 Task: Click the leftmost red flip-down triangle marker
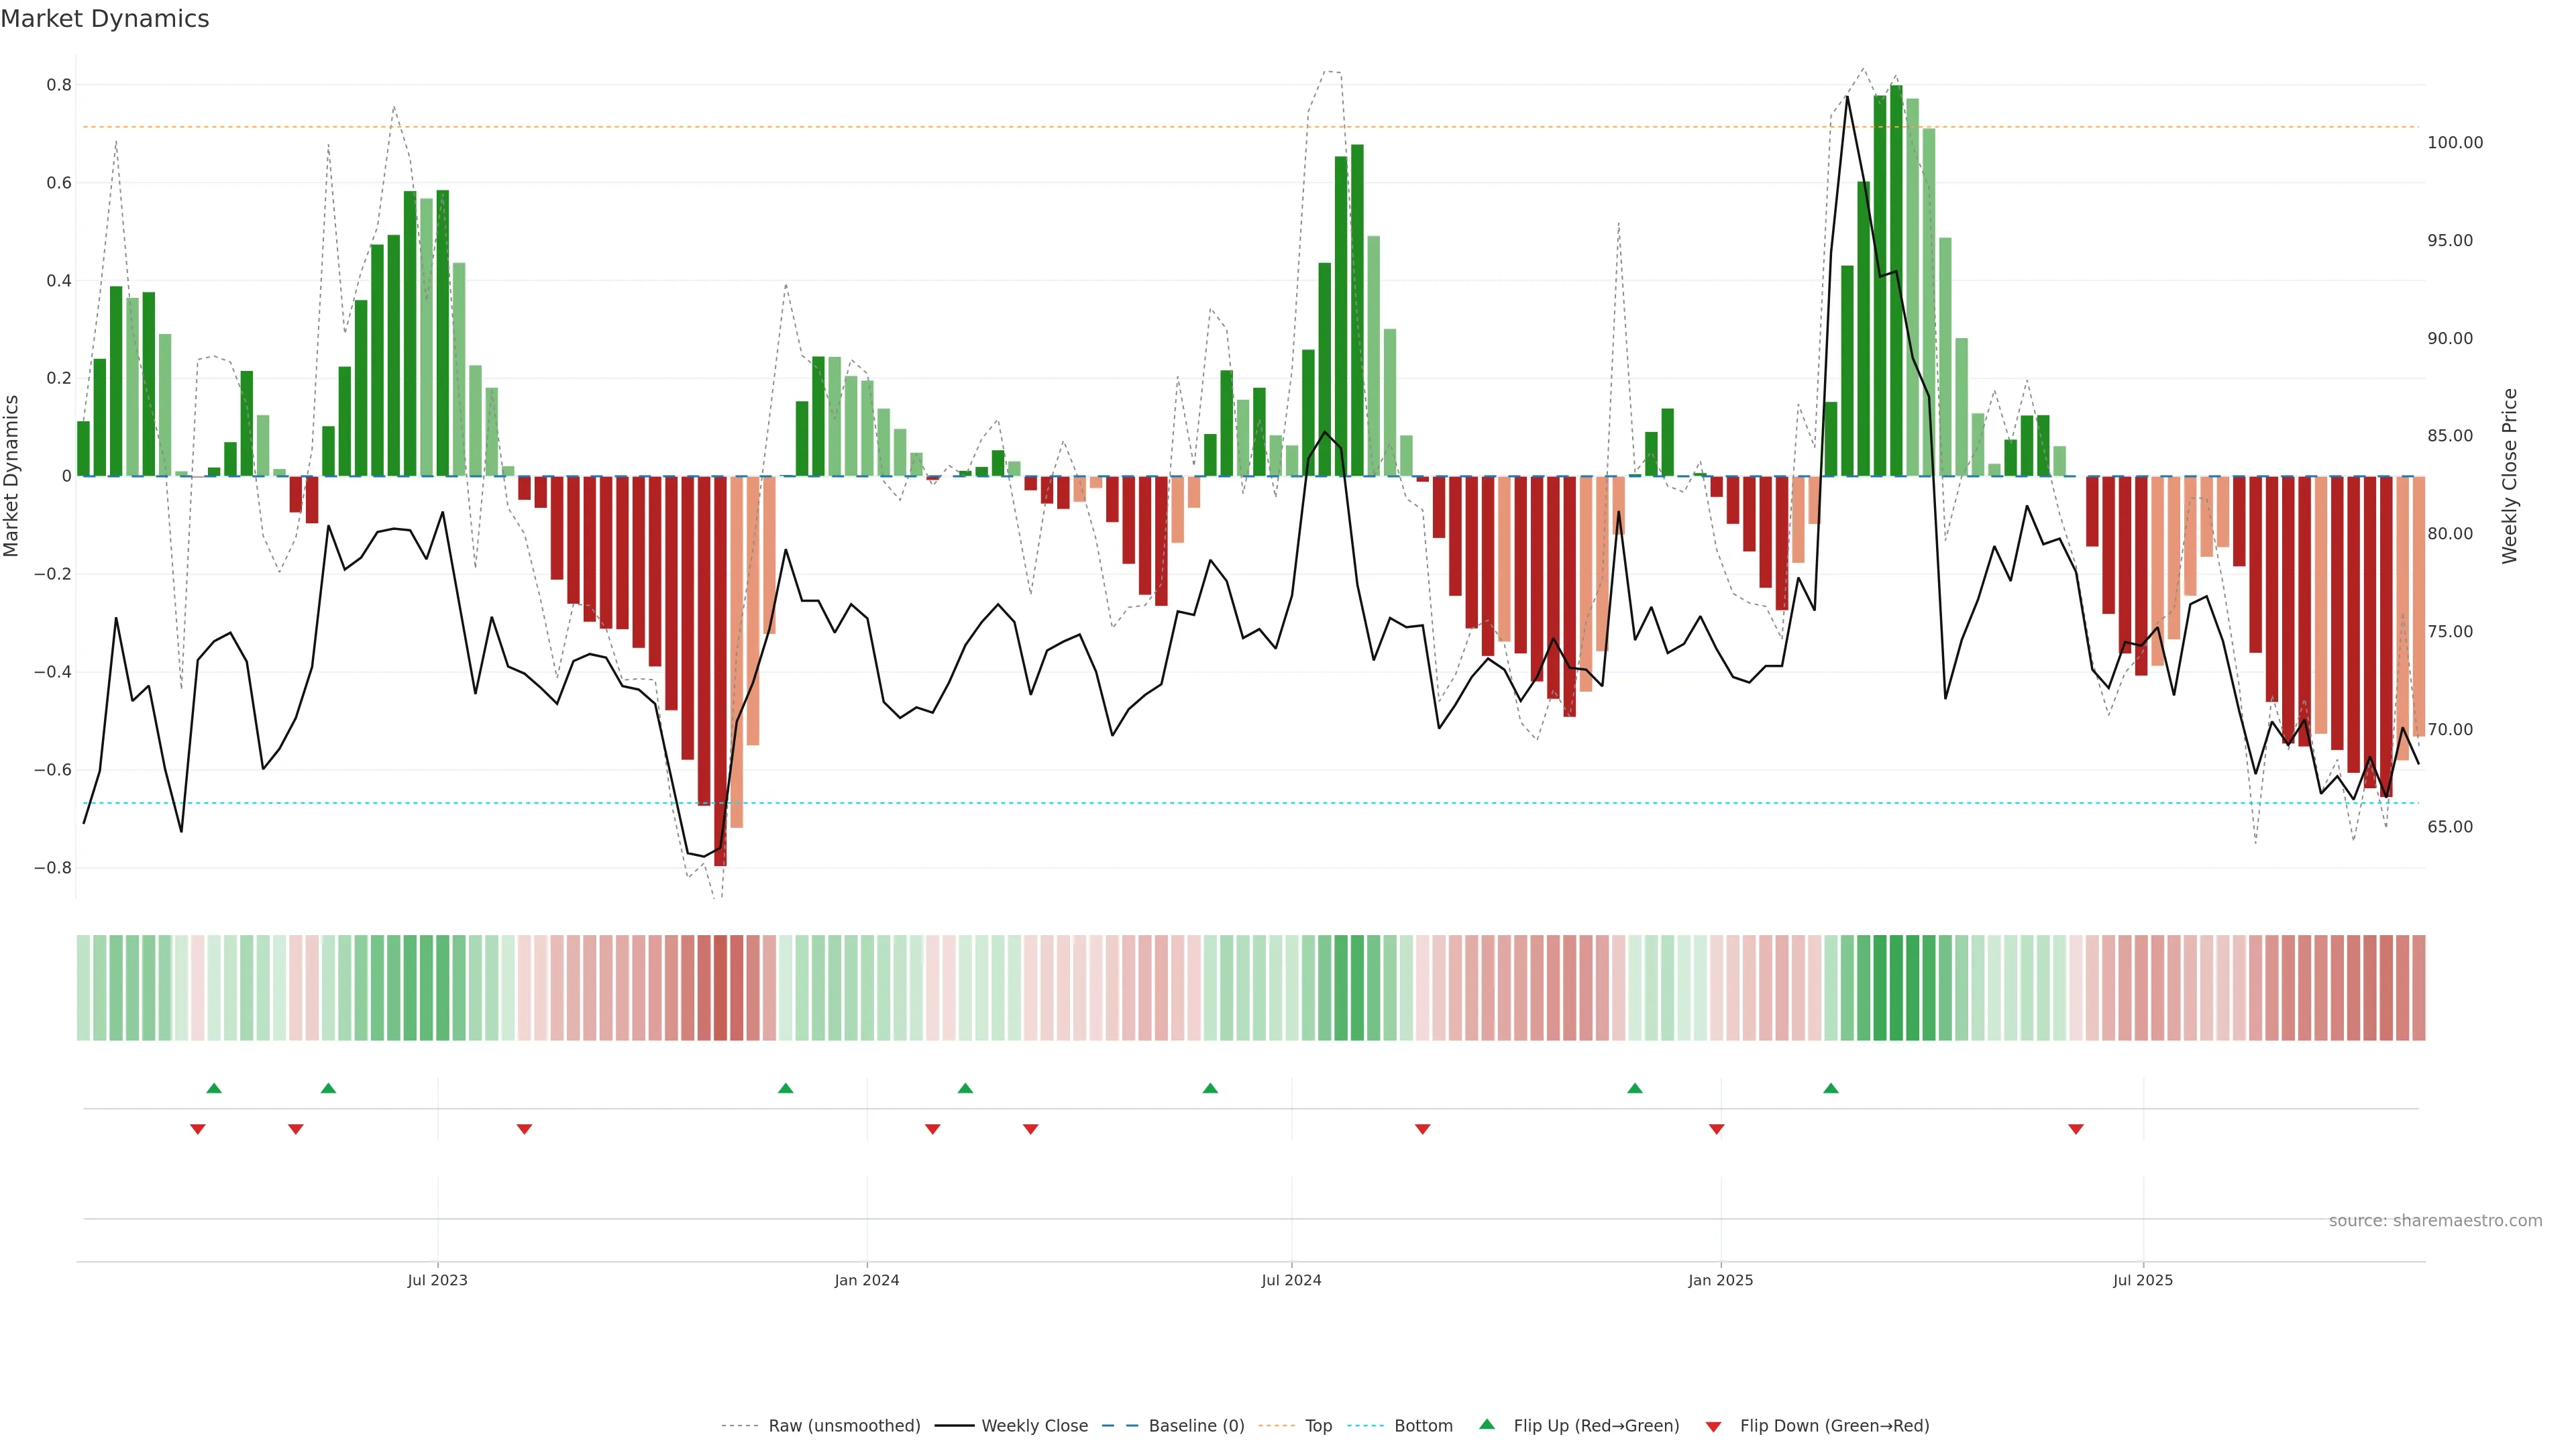tap(198, 1129)
